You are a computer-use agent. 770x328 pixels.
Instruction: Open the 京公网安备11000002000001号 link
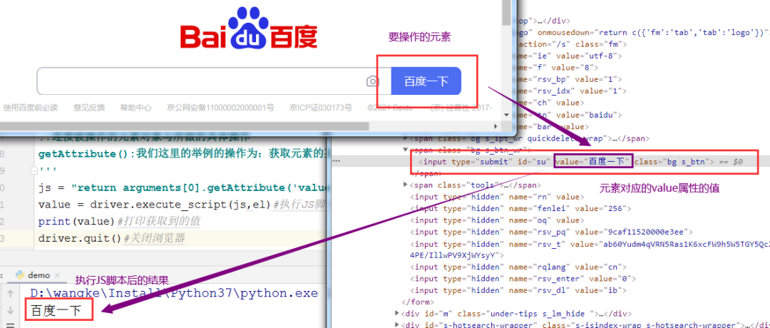pyautogui.click(x=220, y=108)
